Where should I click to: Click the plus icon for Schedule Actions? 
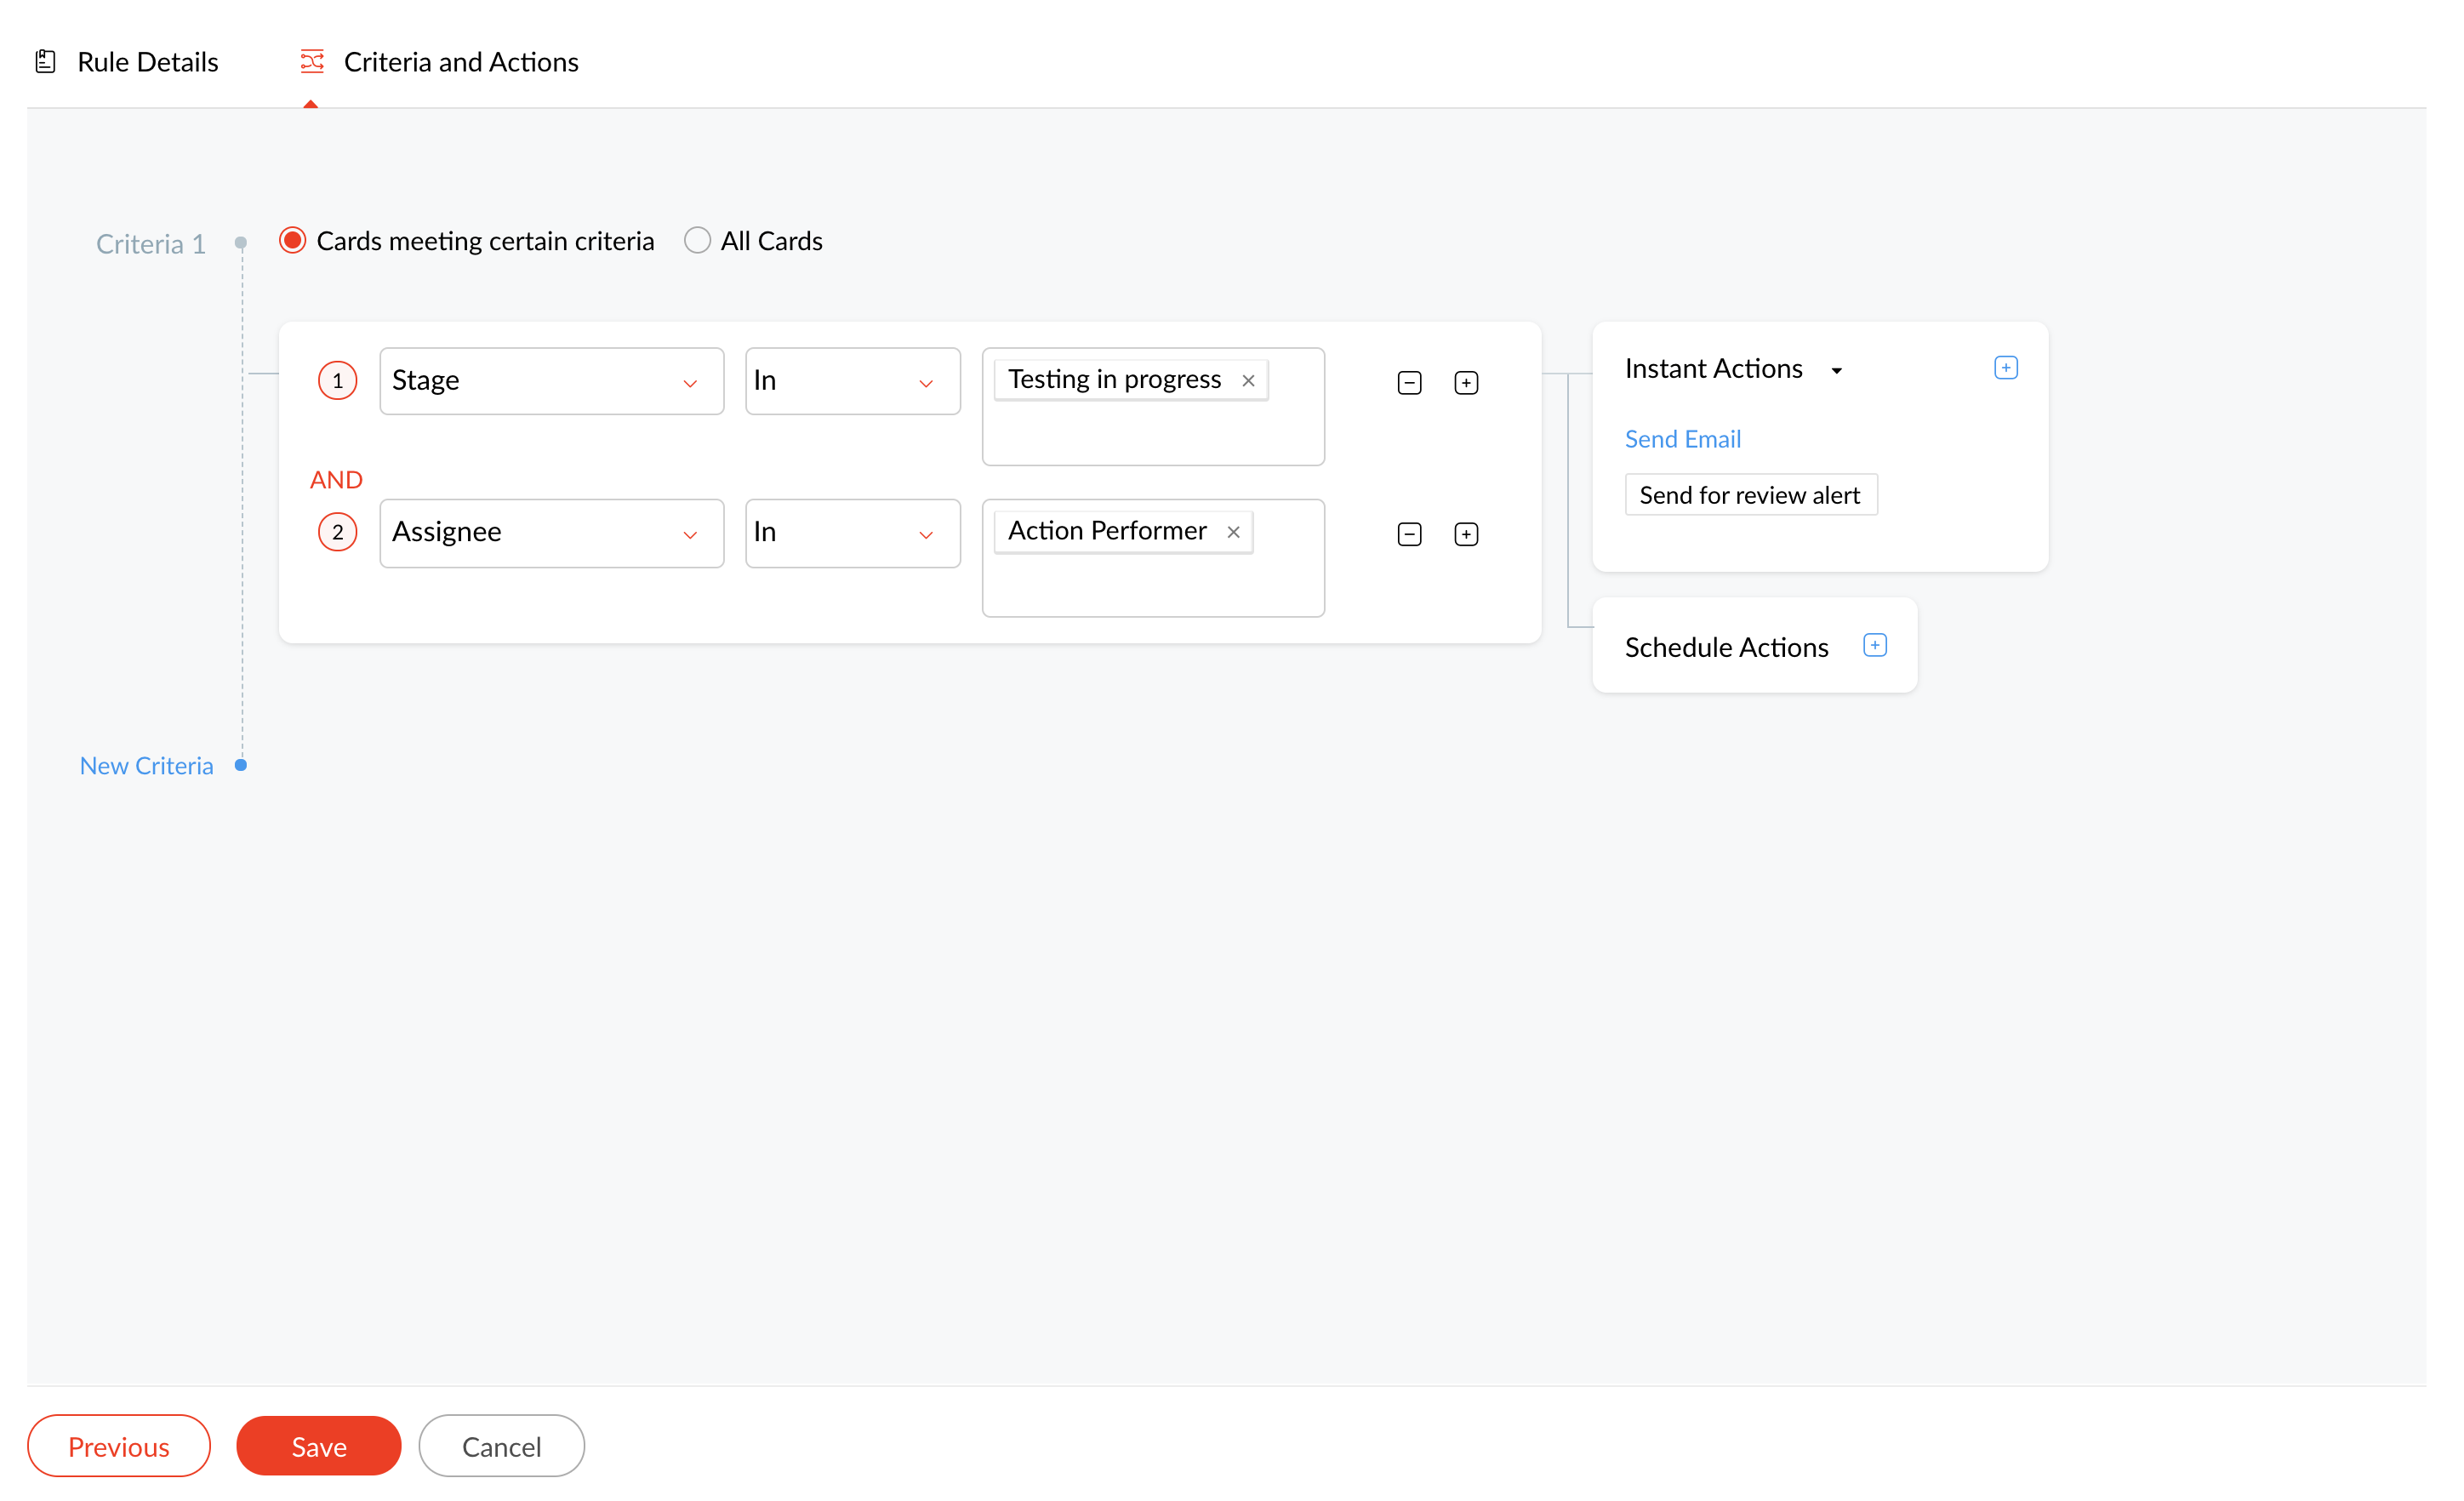coord(1875,645)
